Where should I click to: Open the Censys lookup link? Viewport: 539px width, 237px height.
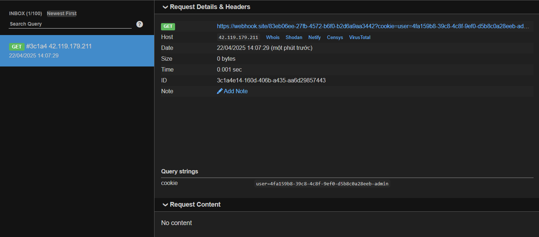click(335, 37)
